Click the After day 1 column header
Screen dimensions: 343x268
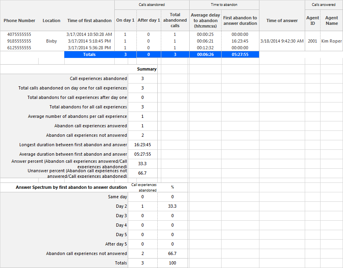pos(149,20)
